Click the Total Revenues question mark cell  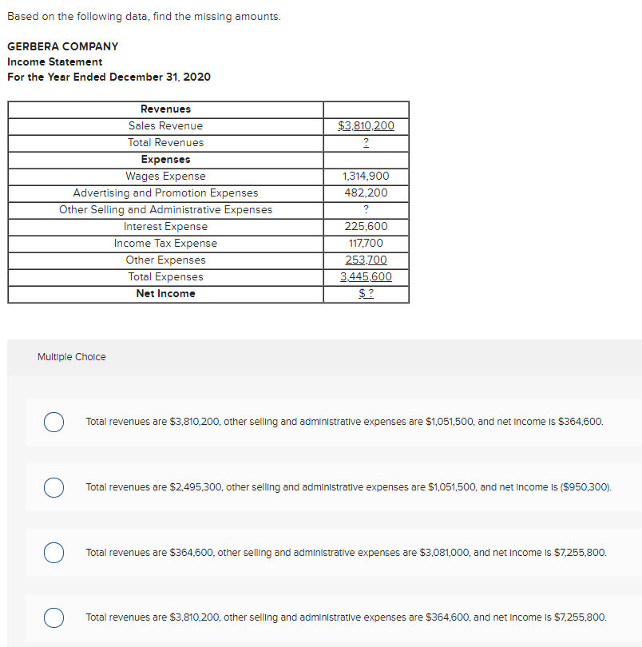tap(366, 142)
